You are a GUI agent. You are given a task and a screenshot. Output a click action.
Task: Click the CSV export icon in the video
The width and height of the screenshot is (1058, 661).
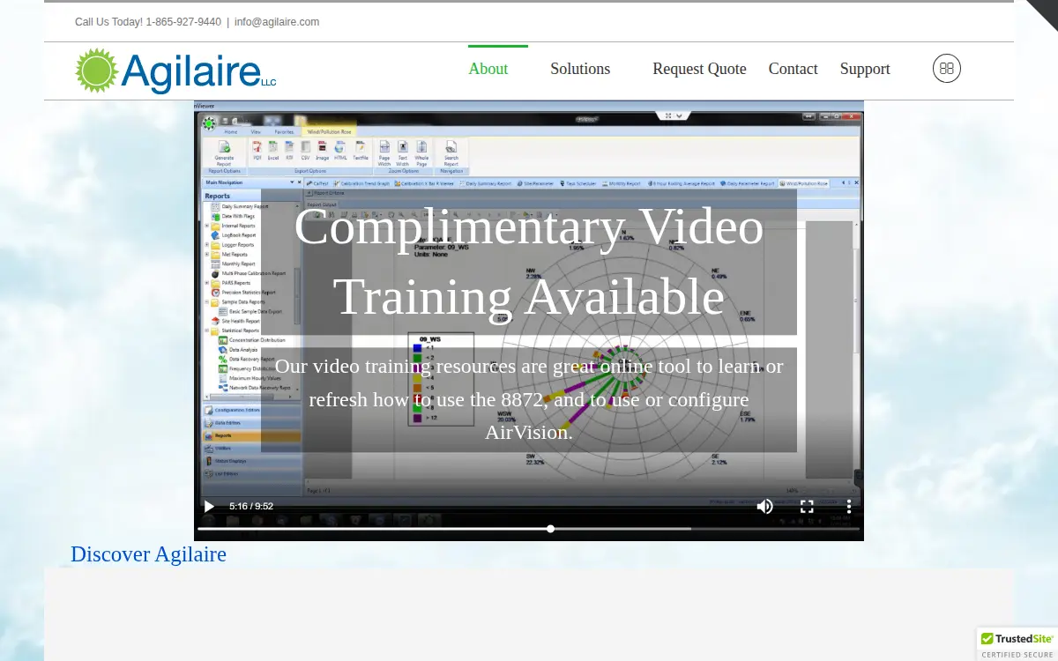click(305, 150)
